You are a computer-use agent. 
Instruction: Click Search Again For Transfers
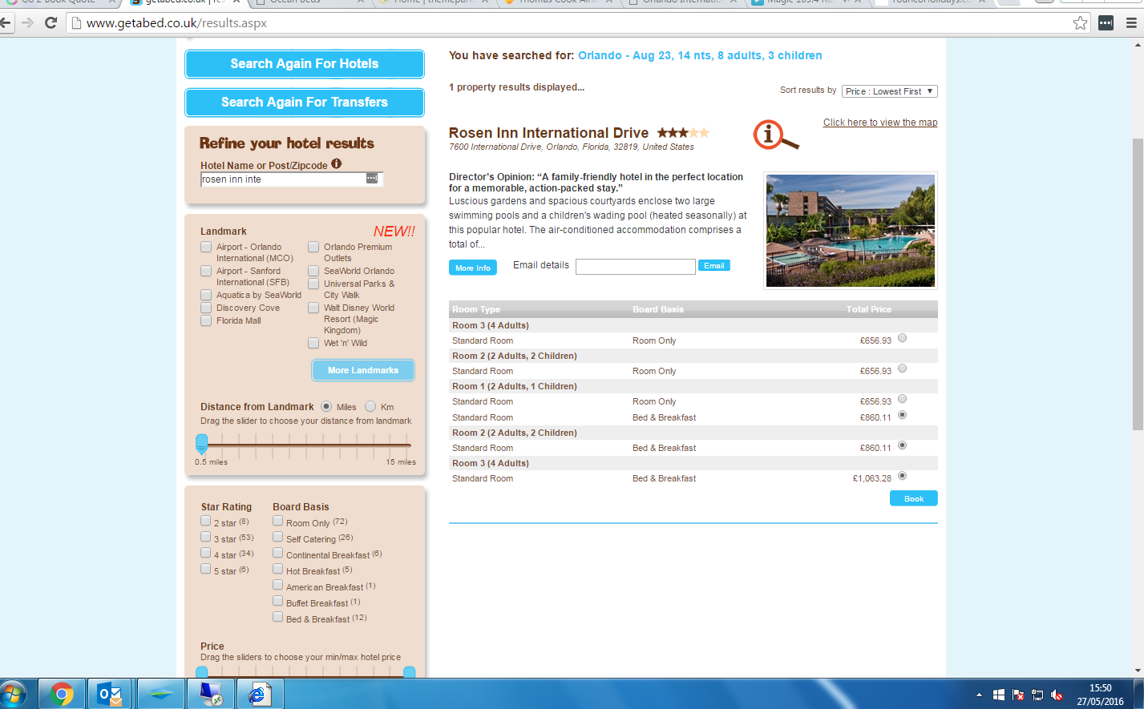tap(305, 103)
